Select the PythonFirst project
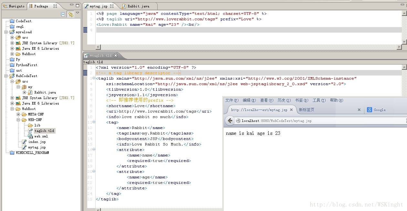The image size is (407, 211). point(26,65)
